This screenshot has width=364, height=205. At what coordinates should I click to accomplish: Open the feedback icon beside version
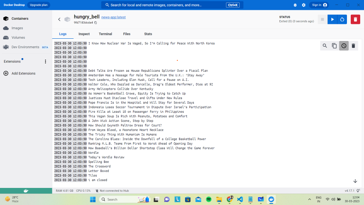[358, 191]
